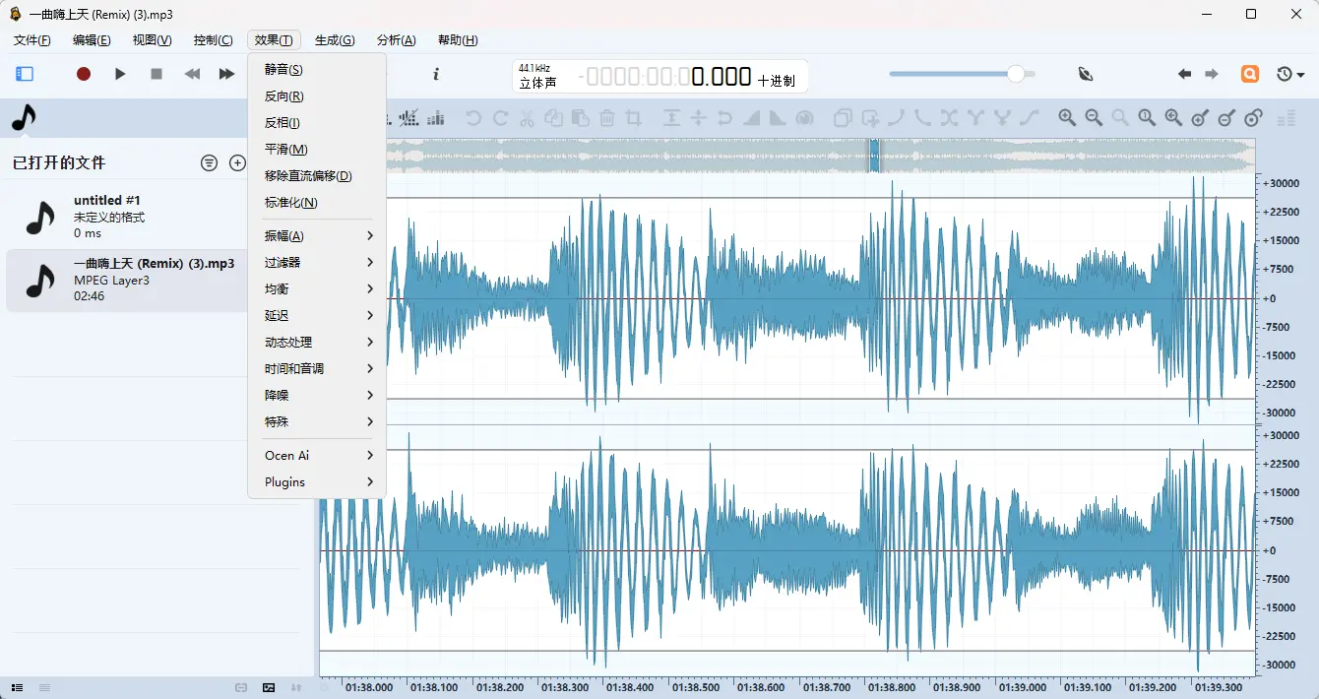The image size is (1319, 699).
Task: Expand the 均衡 submenu
Action: (x=317, y=289)
